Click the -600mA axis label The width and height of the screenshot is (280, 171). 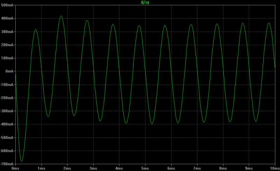coord(7,151)
